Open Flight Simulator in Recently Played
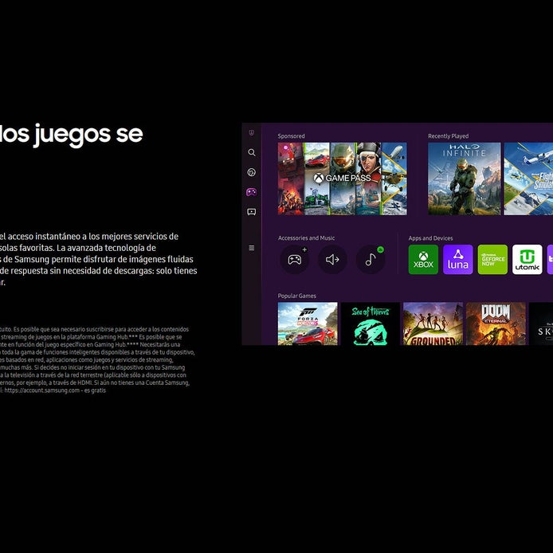Image resolution: width=553 pixels, height=553 pixels. 528,178
